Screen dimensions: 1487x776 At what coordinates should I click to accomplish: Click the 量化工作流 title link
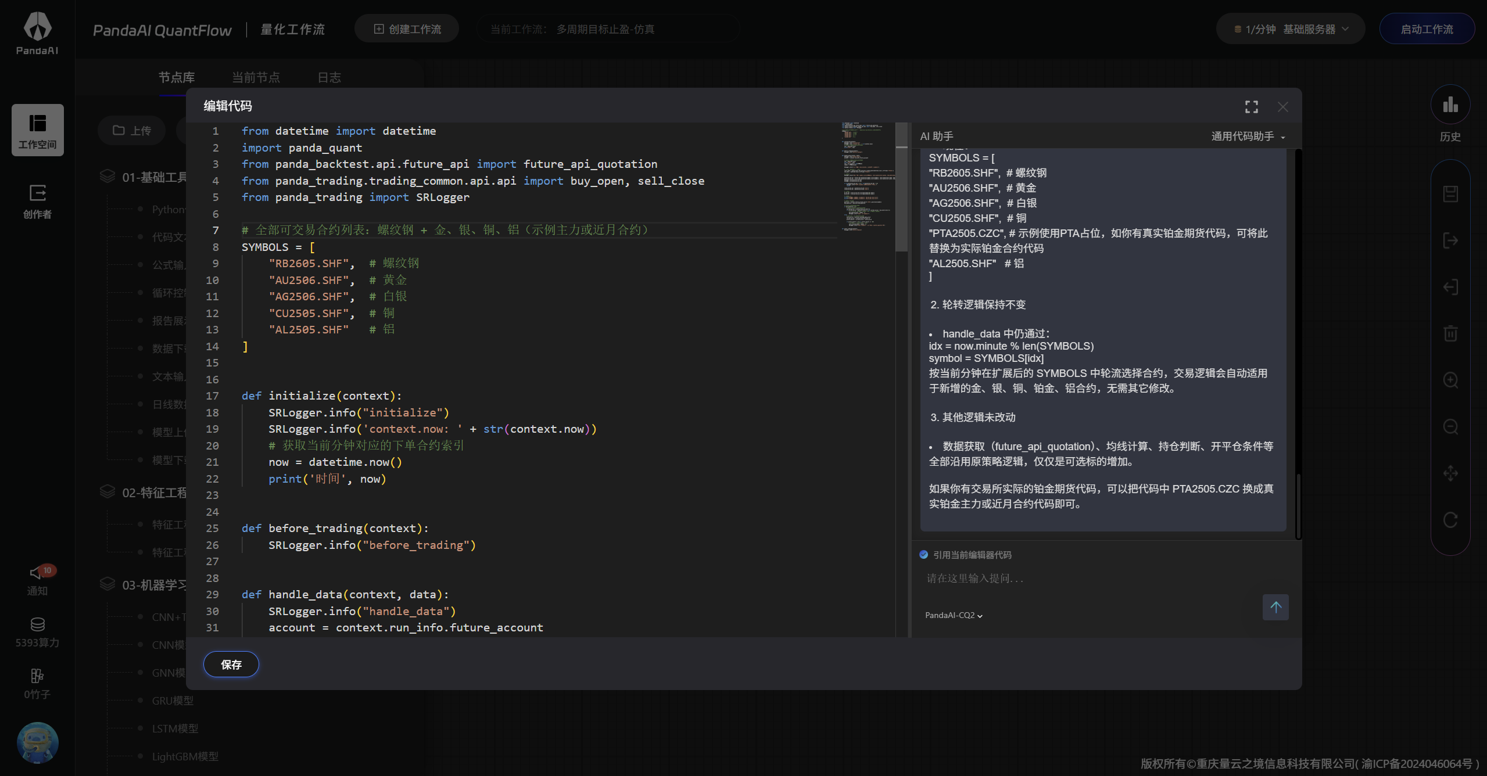293,30
